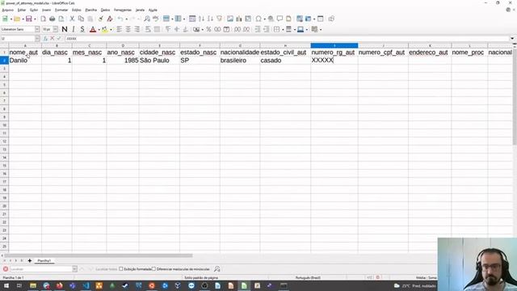
Task: Open the function wizard fx icon
Action: [45, 39]
